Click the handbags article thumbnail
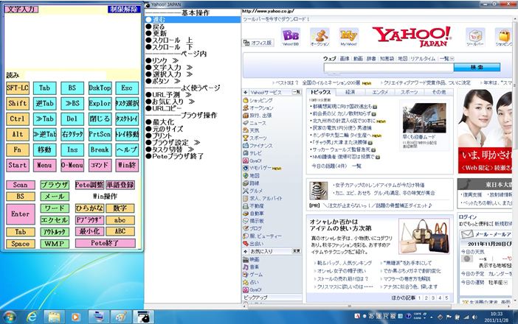Image resolution: width=518 pixels, height=324 pixels. pos(424,236)
